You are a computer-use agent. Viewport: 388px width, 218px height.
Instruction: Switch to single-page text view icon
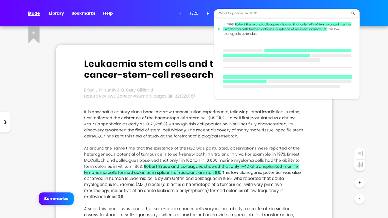pyautogui.click(x=359, y=154)
